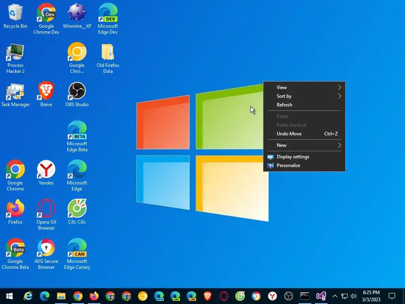Choose Refresh from the context menu
The width and height of the screenshot is (405, 304).
(x=304, y=105)
